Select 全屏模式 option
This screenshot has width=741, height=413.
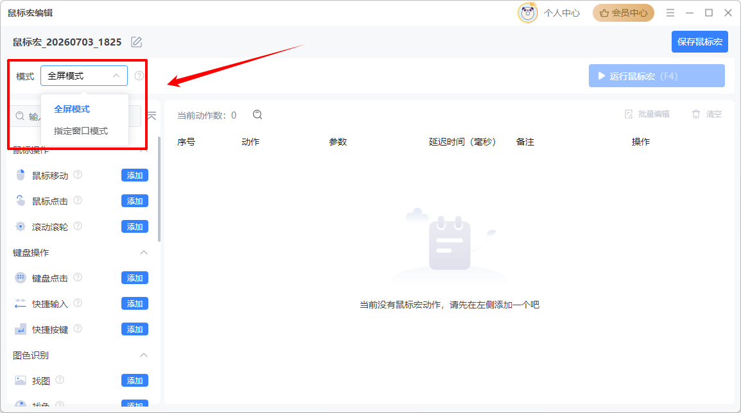point(72,109)
